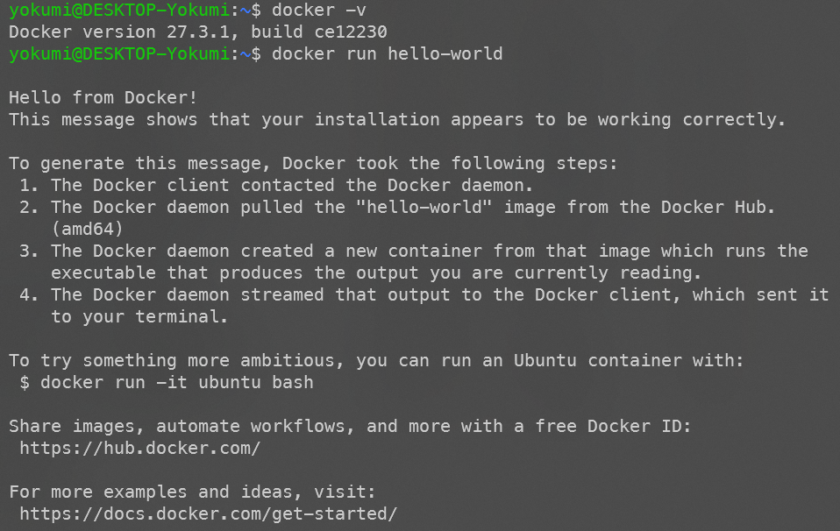Click the 'installation appears to be working' line
Screen dimensions: 840x531
click(x=397, y=120)
